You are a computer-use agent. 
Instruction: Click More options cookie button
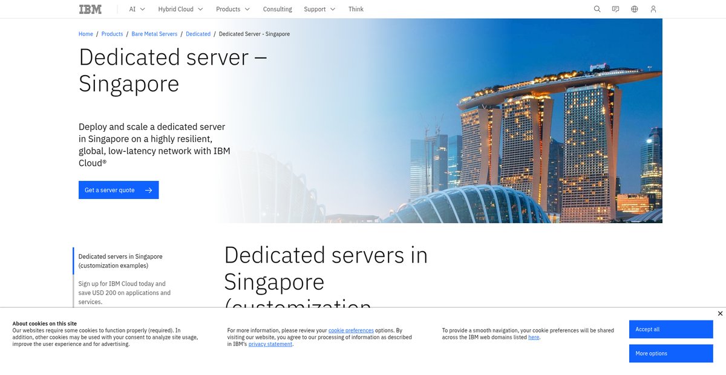tap(671, 353)
